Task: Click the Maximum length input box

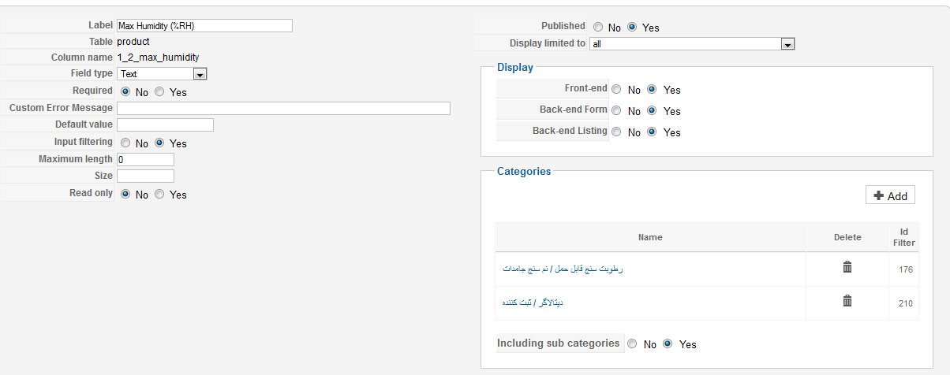Action: click(145, 160)
